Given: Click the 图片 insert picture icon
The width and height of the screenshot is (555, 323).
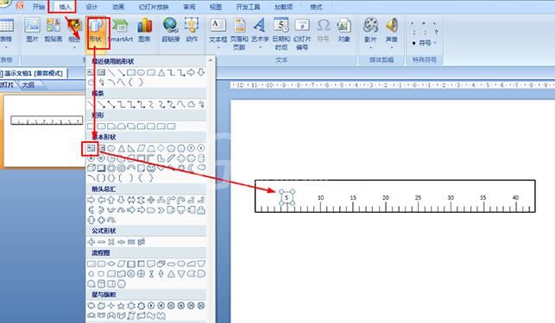Looking at the screenshot, I should (x=32, y=30).
